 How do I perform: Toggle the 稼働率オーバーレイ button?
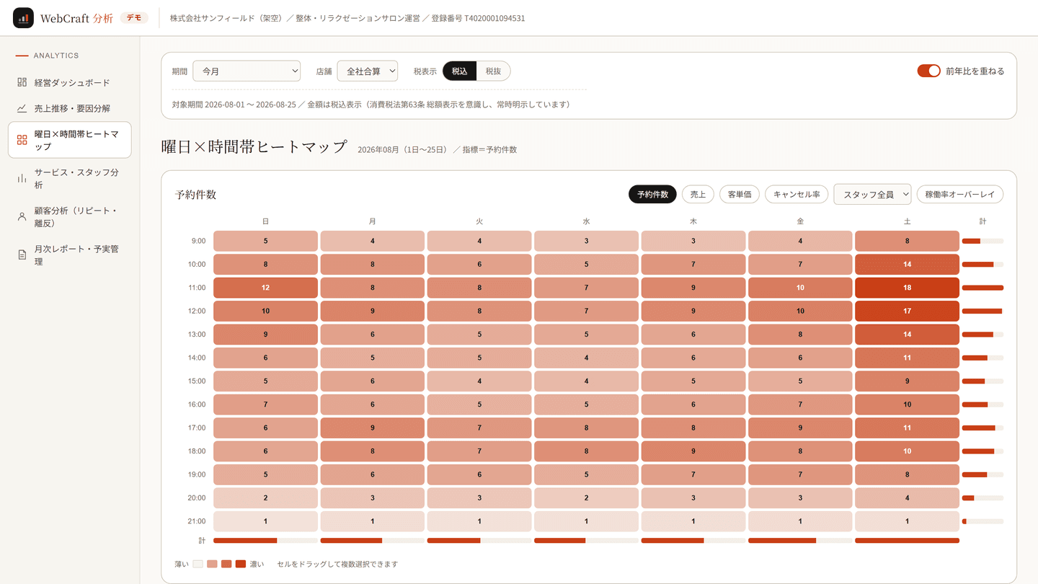pyautogui.click(x=960, y=194)
